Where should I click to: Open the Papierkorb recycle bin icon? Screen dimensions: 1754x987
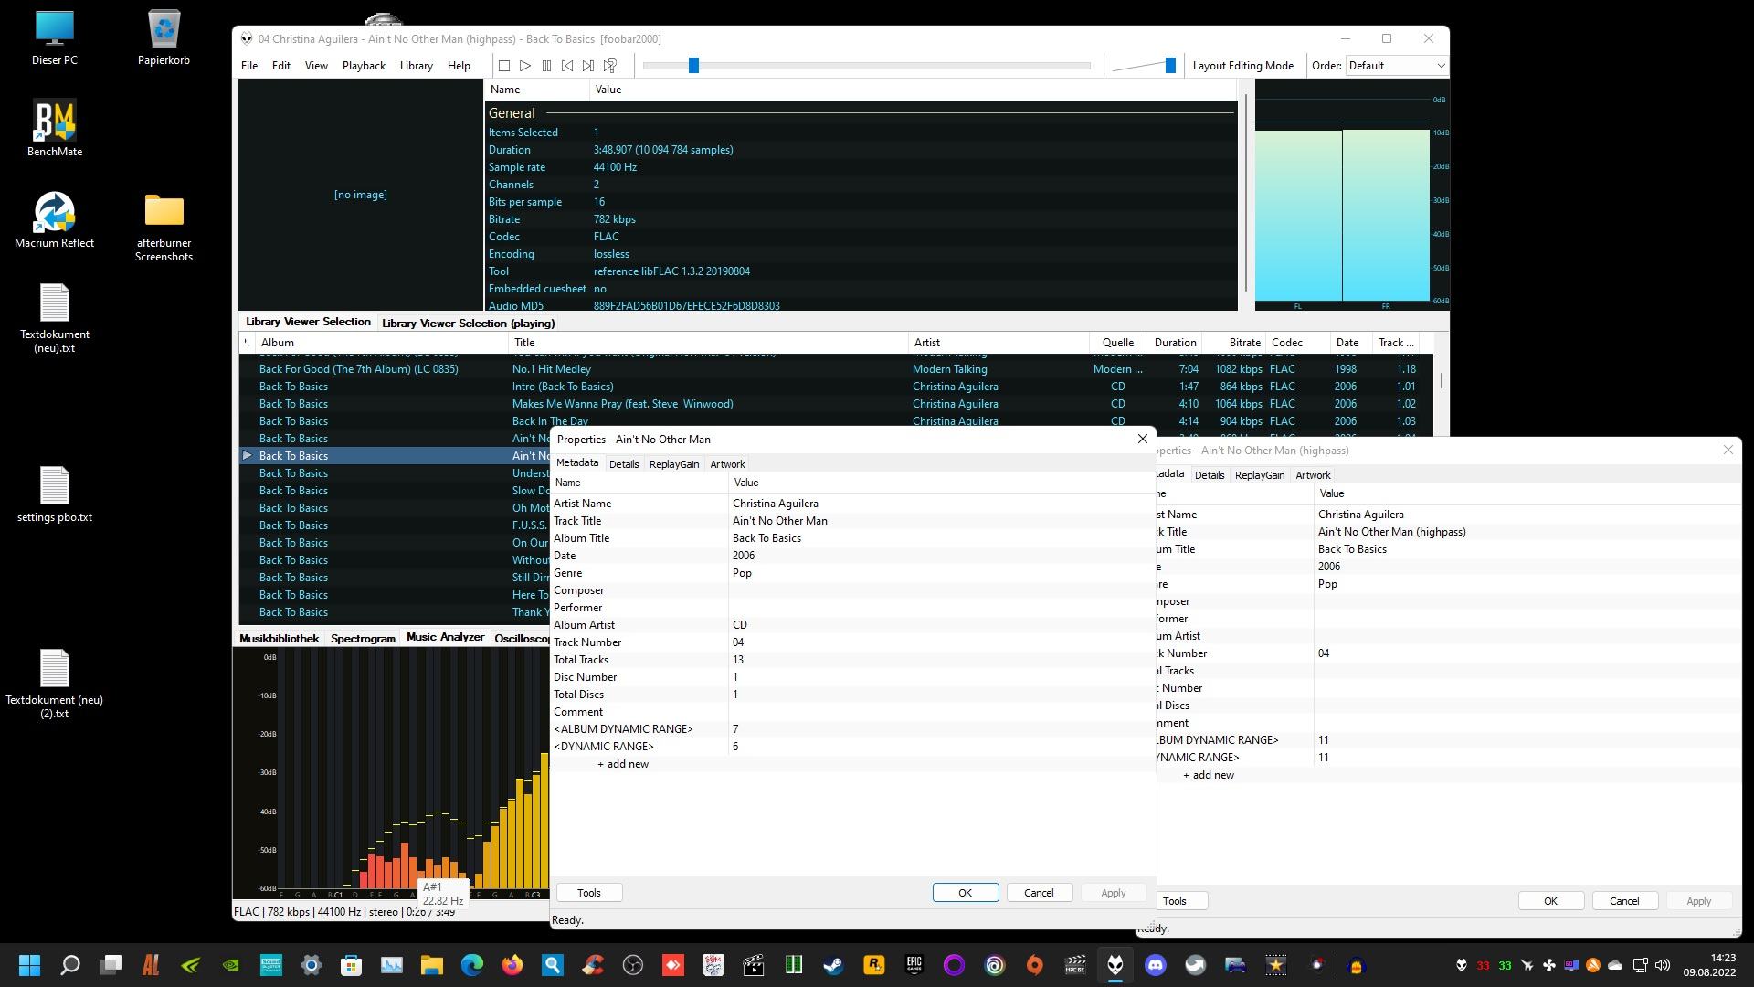164,38
